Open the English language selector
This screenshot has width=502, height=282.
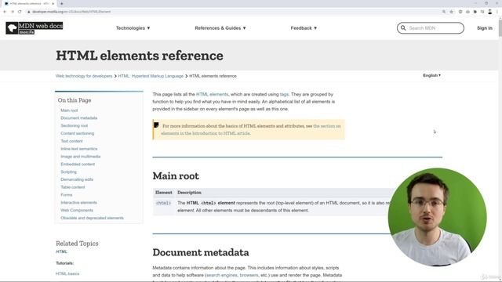431,75
